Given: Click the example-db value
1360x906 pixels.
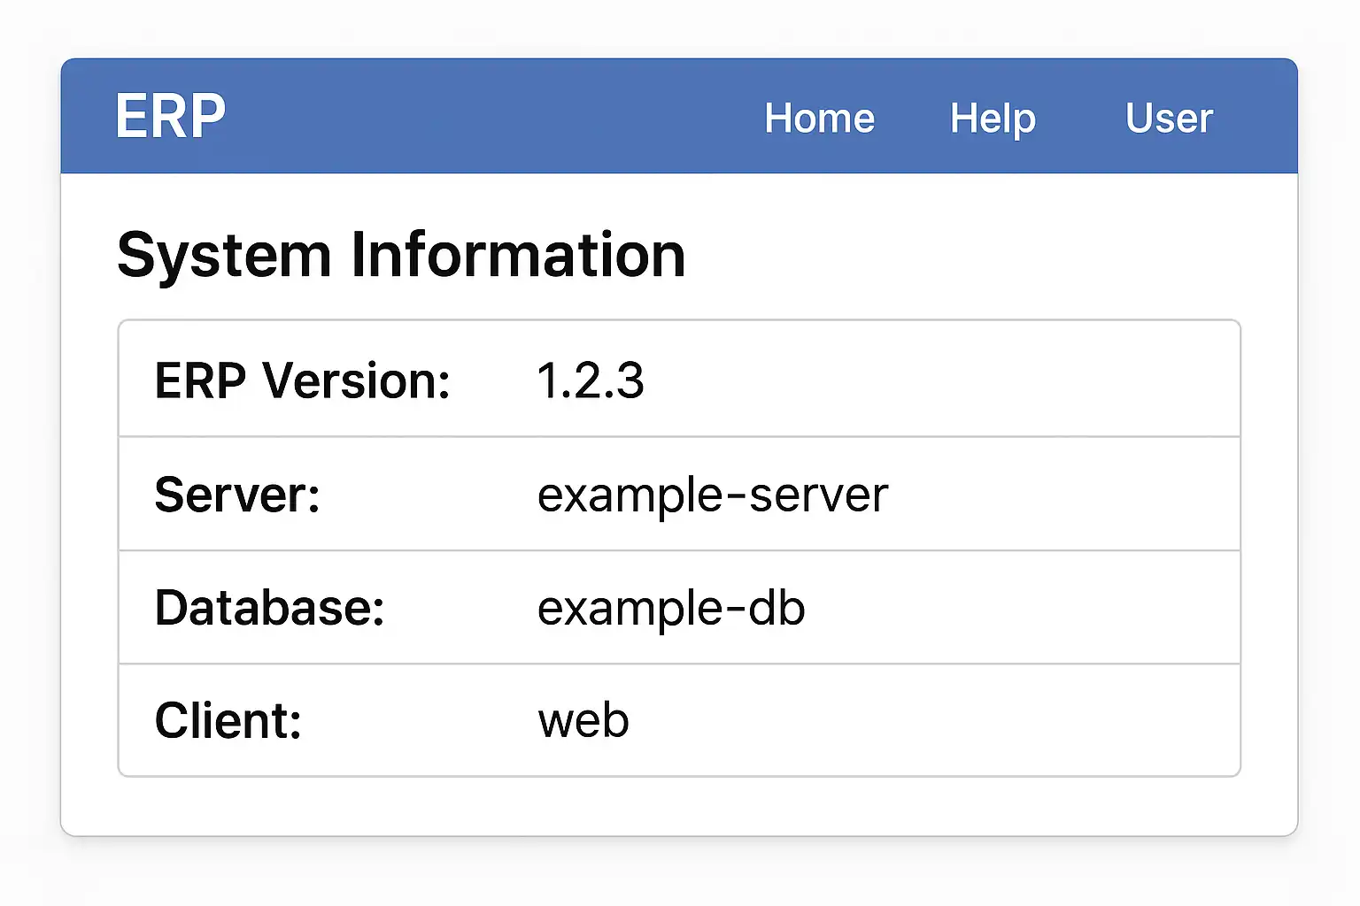Looking at the screenshot, I should click(x=671, y=608).
